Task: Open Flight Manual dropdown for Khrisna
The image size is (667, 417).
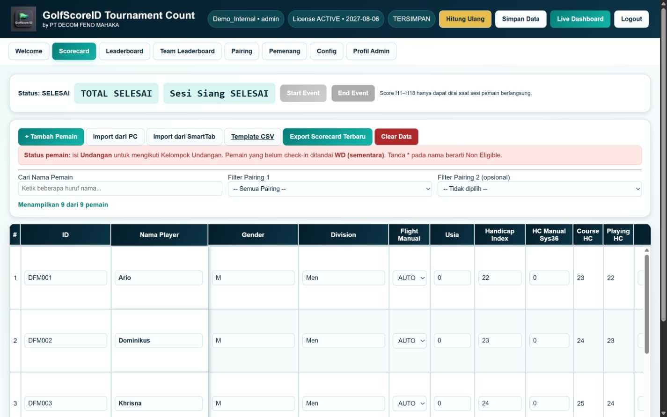Action: pyautogui.click(x=410, y=403)
